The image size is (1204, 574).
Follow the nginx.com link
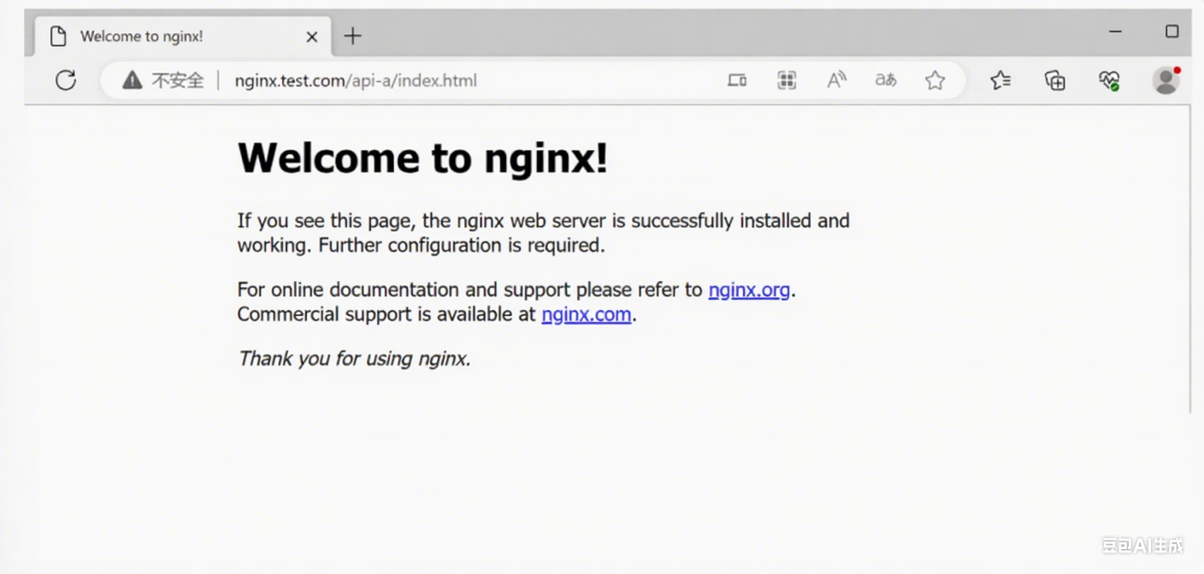[x=587, y=314]
